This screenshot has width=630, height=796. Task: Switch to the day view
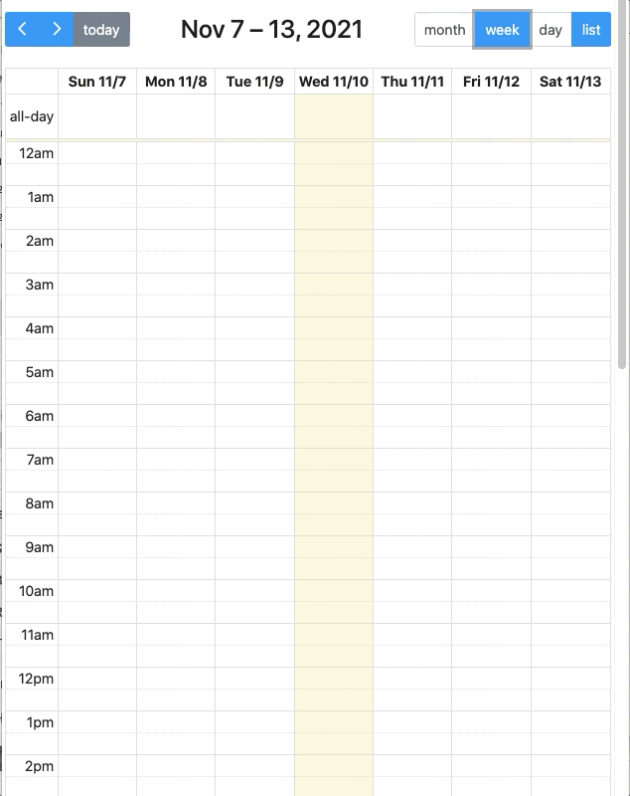pyautogui.click(x=551, y=30)
